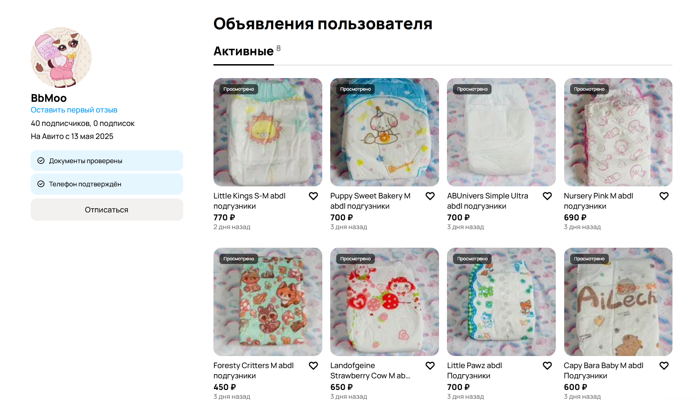This screenshot has width=699, height=409.
Task: Favorite the ABUnivers Simple Ultra heart
Action: click(x=547, y=196)
